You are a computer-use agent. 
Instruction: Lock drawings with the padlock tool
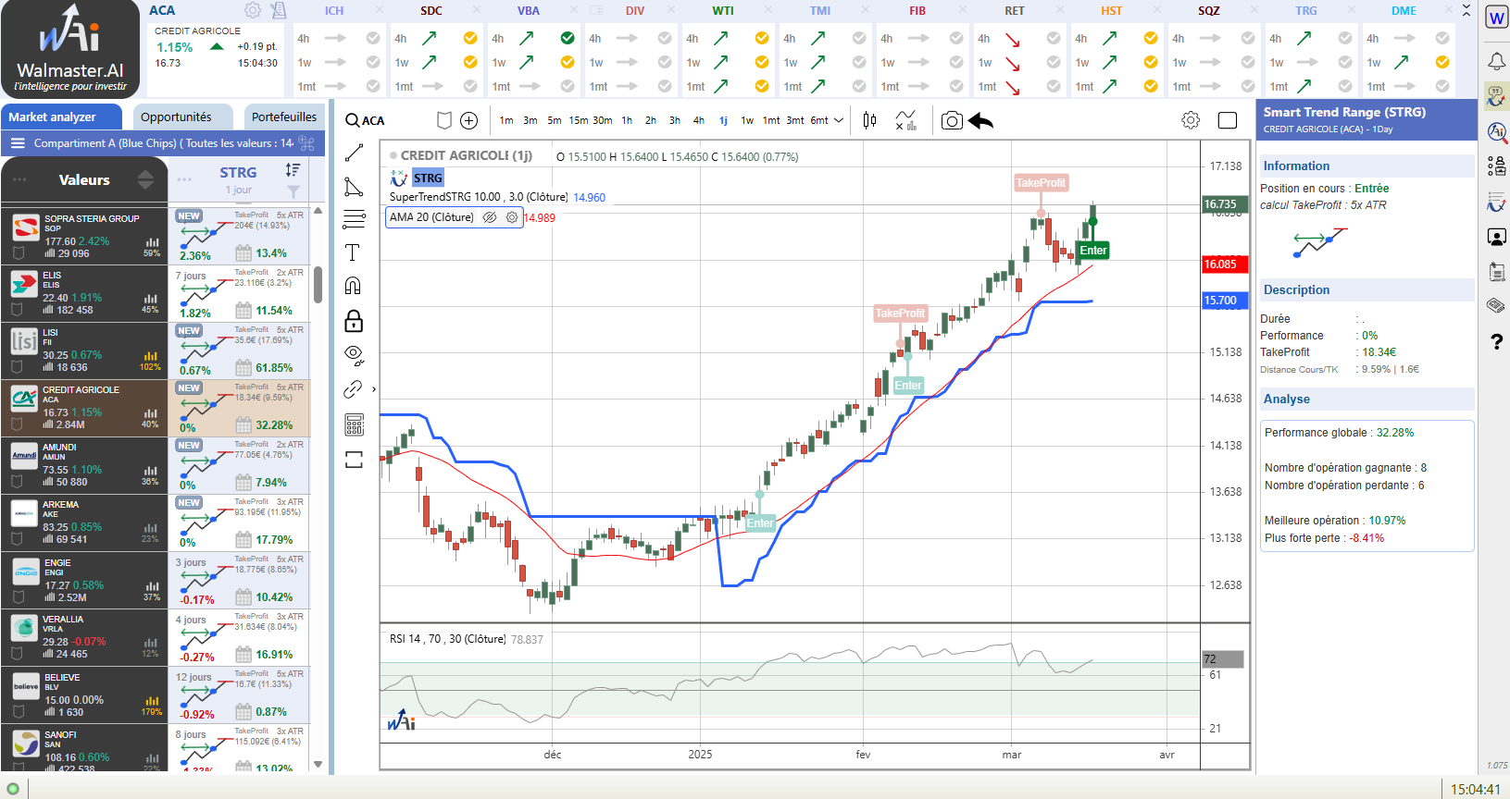[354, 321]
